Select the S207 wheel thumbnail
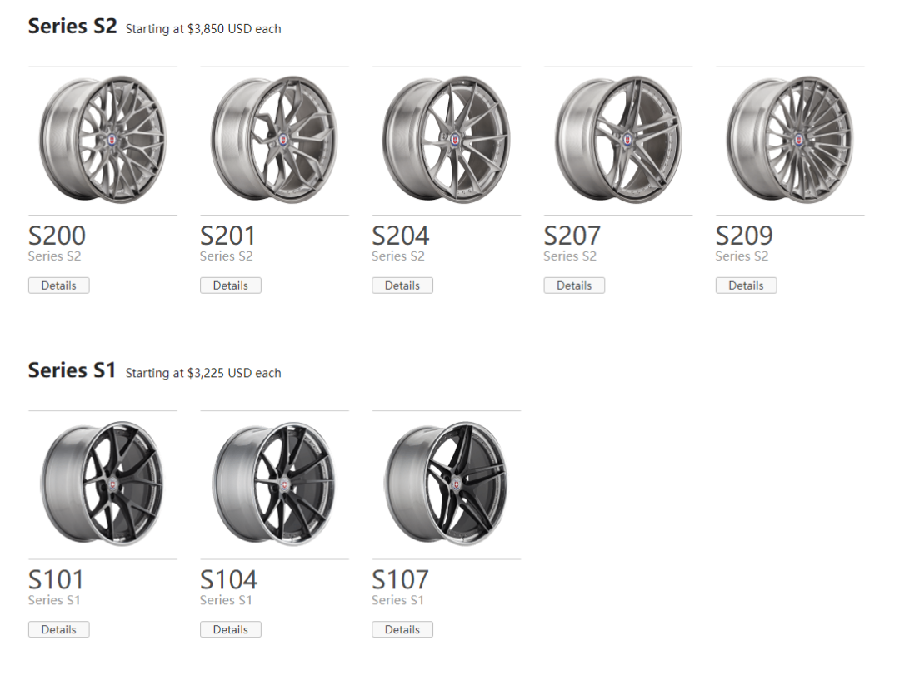This screenshot has width=900, height=675. click(618, 139)
